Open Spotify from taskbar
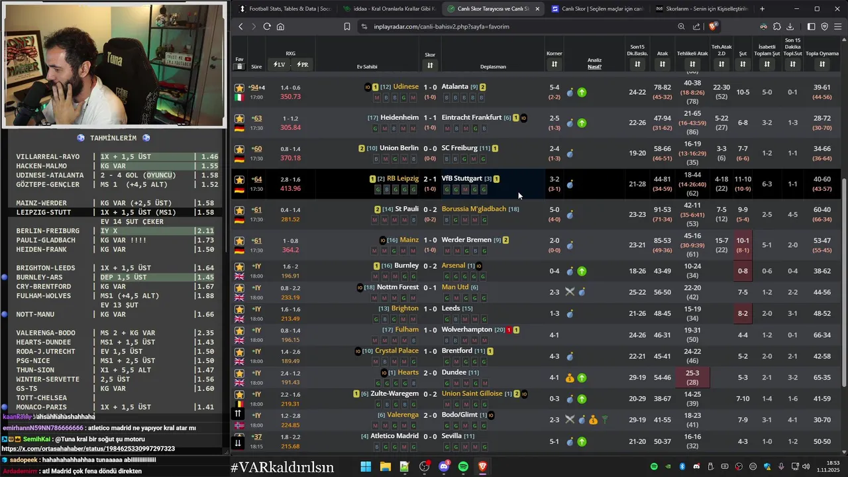The image size is (848, 477). coord(463,467)
